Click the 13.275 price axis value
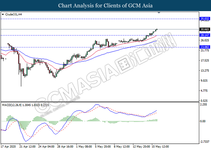The height and width of the screenshot is (150, 211). pyautogui.click(x=205, y=70)
